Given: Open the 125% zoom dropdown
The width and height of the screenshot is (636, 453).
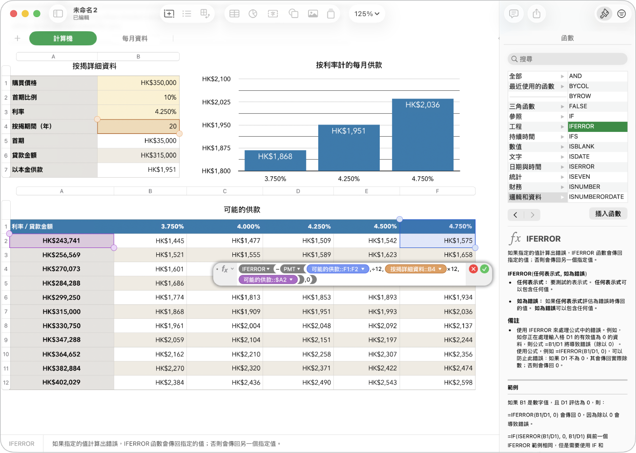Looking at the screenshot, I should [x=367, y=14].
